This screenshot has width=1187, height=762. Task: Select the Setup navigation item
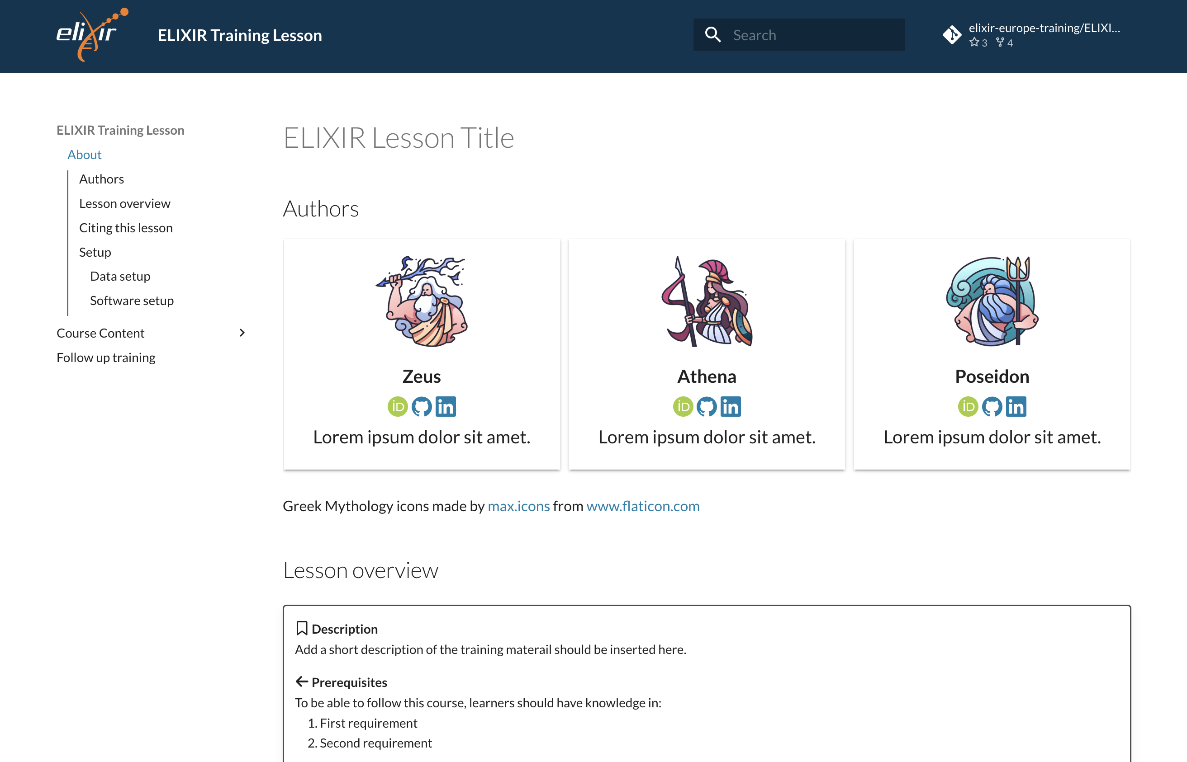click(94, 251)
